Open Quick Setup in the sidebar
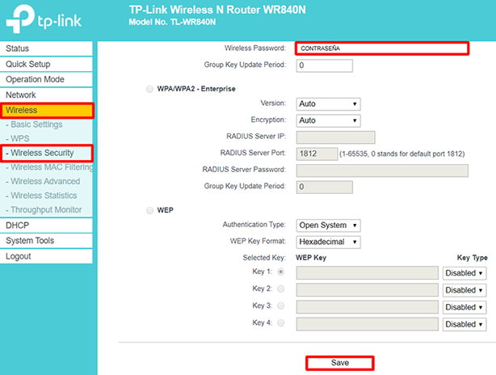 [46, 64]
